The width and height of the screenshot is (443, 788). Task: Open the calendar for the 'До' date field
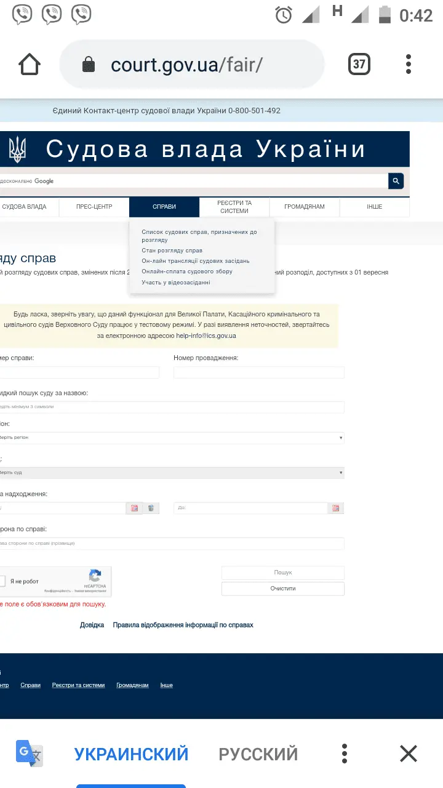tap(335, 508)
